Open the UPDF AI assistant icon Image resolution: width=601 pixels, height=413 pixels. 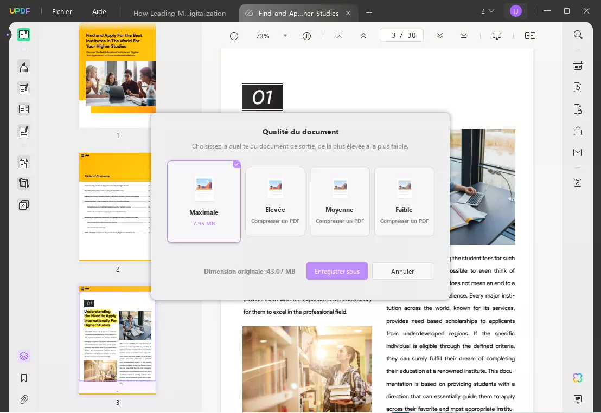coord(578,378)
